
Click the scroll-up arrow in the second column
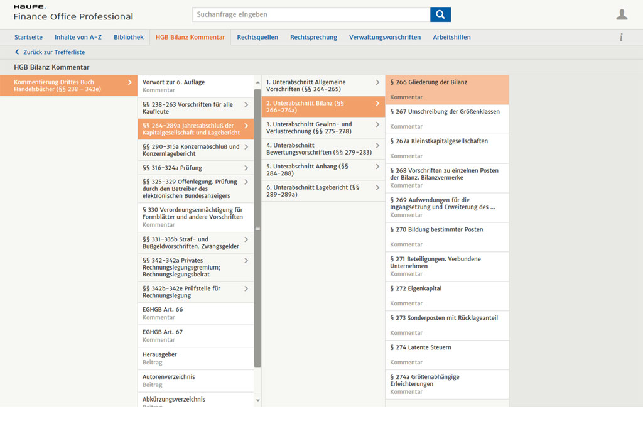257,82
